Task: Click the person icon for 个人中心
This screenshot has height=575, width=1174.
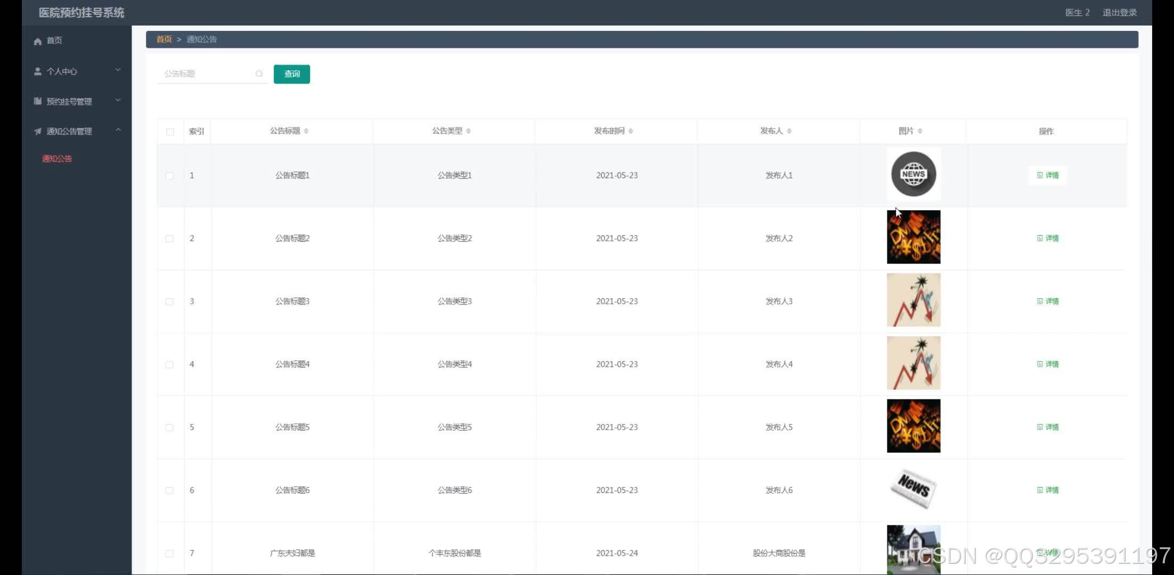Action: coord(38,71)
